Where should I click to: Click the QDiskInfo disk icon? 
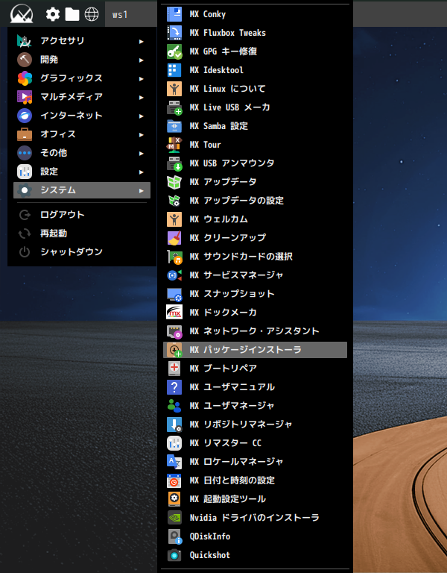174,536
